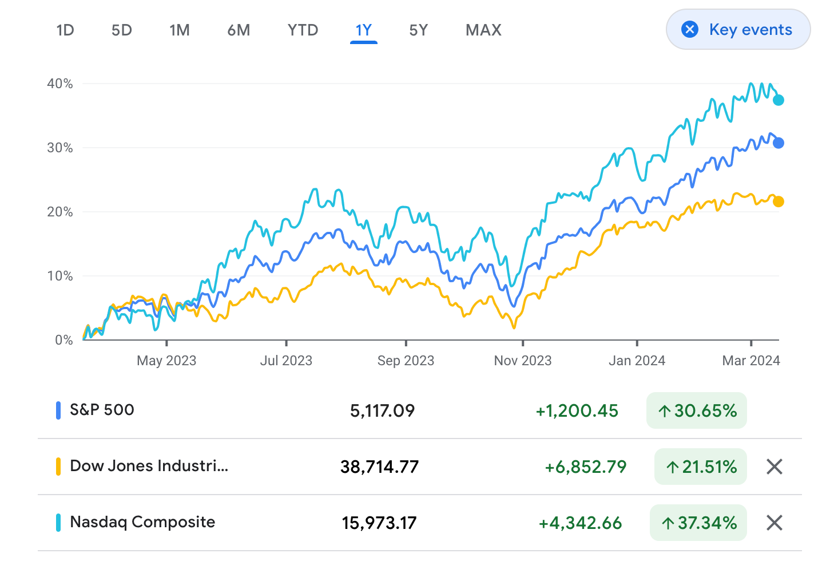The image size is (826, 561).
Task: Open the Dow Jones Industrial row
Action: pyautogui.click(x=420, y=467)
